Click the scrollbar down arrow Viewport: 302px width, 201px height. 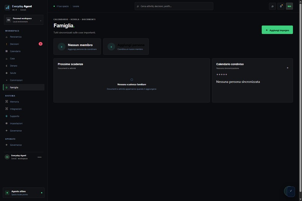301,199
